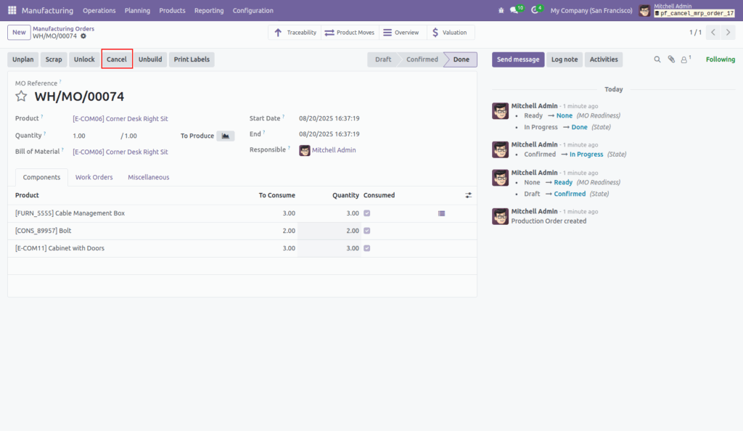Open the optional columns selector
The width and height of the screenshot is (743, 431).
click(468, 195)
